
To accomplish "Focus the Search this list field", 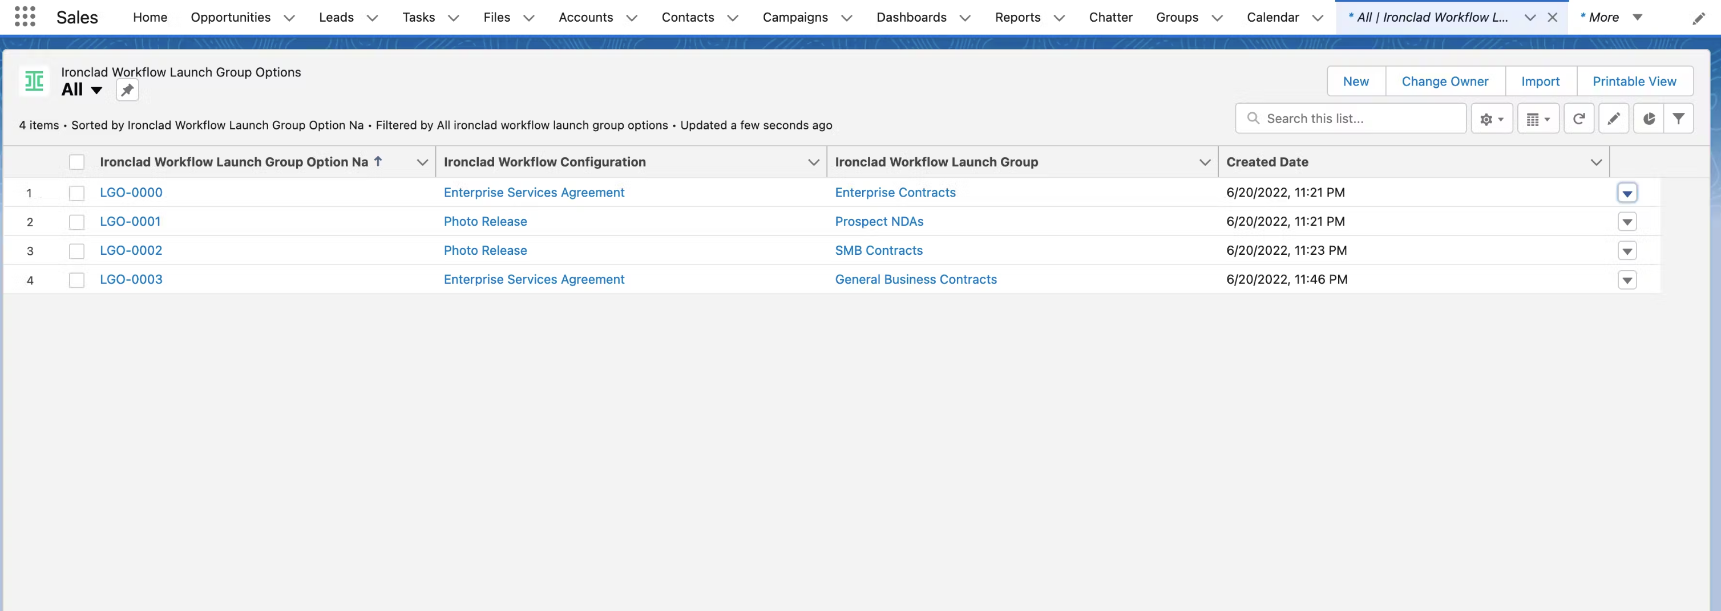I will [x=1351, y=119].
